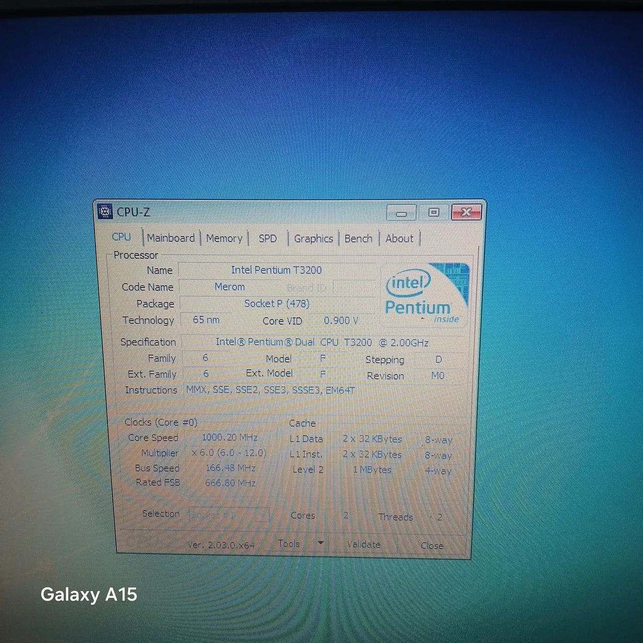Viewport: 643px width, 643px height.
Task: Click the Threads value field
Action: click(440, 517)
